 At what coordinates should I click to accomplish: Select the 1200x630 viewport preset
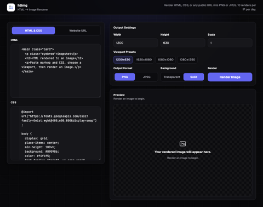click(x=123, y=60)
